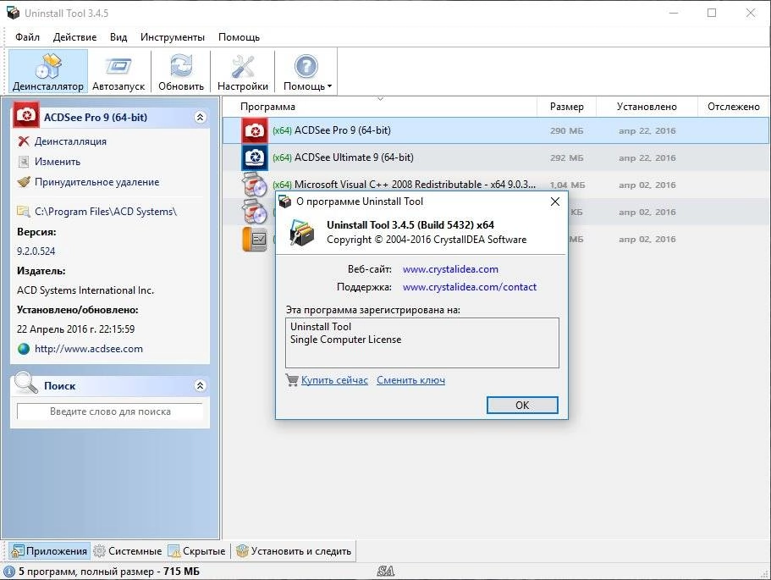Click the broom icon beside Принудительное удаление
Viewport: 771px width, 580px height.
click(23, 182)
